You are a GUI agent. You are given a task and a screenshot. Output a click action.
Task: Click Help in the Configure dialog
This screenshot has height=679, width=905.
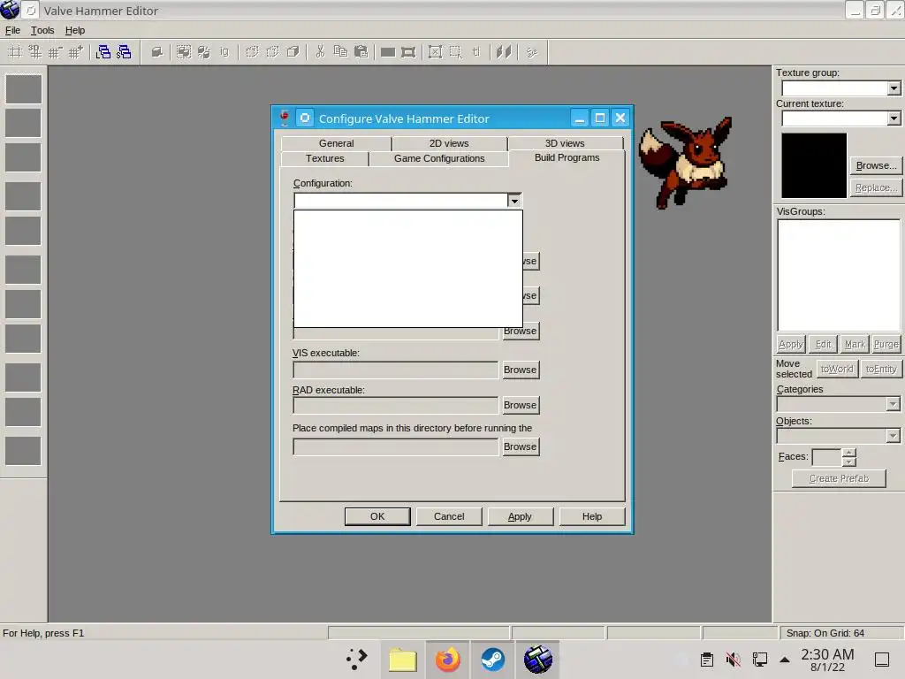coord(592,516)
